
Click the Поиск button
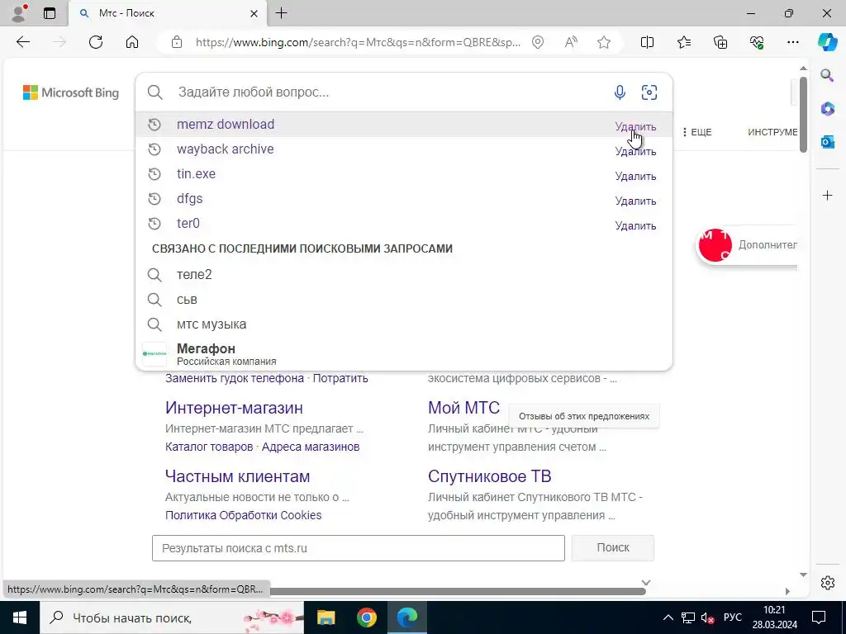[x=613, y=548]
